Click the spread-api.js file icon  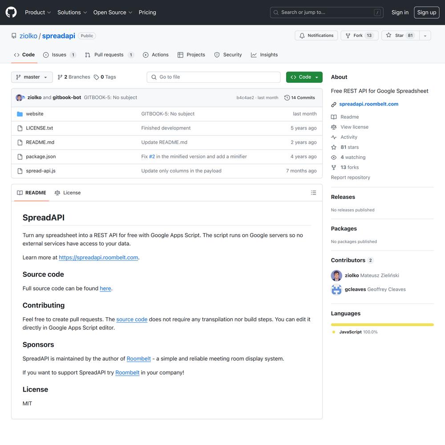pyautogui.click(x=20, y=171)
